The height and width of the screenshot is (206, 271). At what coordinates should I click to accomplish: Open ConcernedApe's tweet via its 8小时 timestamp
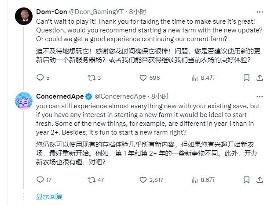[x=157, y=96]
